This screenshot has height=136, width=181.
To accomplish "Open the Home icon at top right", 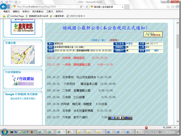I will [x=168, y=7].
